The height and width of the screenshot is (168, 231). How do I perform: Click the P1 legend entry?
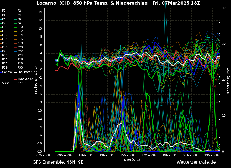point(4,11)
